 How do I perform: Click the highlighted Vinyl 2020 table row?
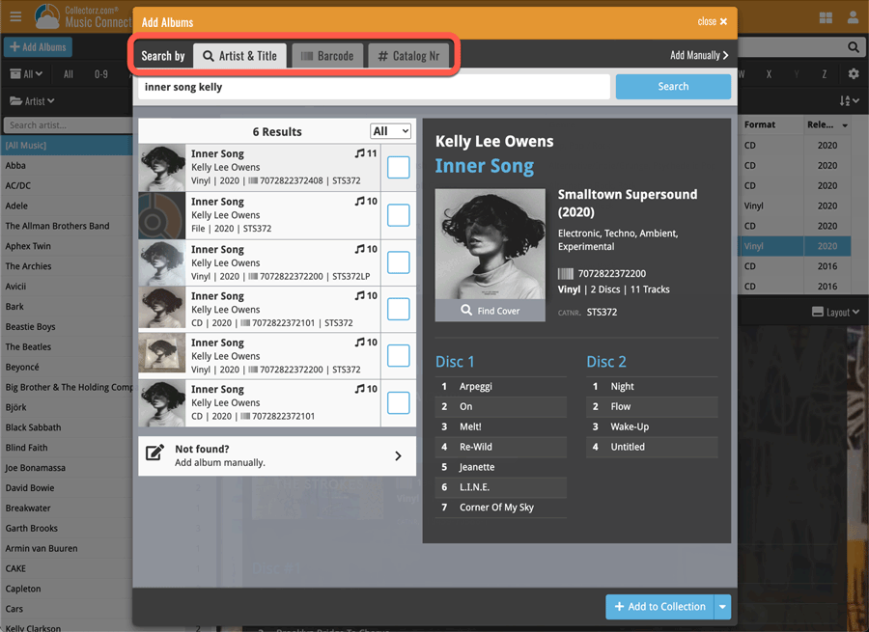(x=795, y=246)
